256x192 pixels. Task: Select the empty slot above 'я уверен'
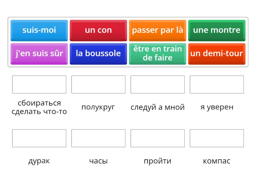[x=217, y=84]
